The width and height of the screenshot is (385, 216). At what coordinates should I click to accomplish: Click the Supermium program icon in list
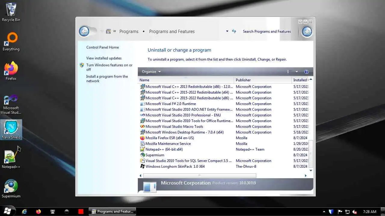tap(142, 155)
